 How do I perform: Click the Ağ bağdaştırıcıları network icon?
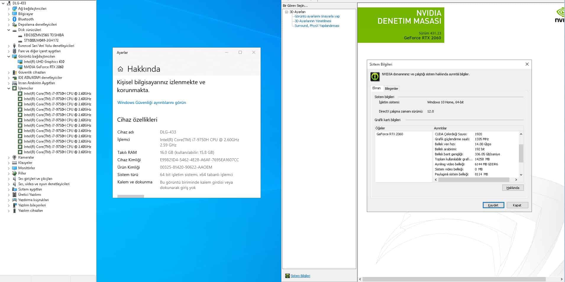coord(14,9)
